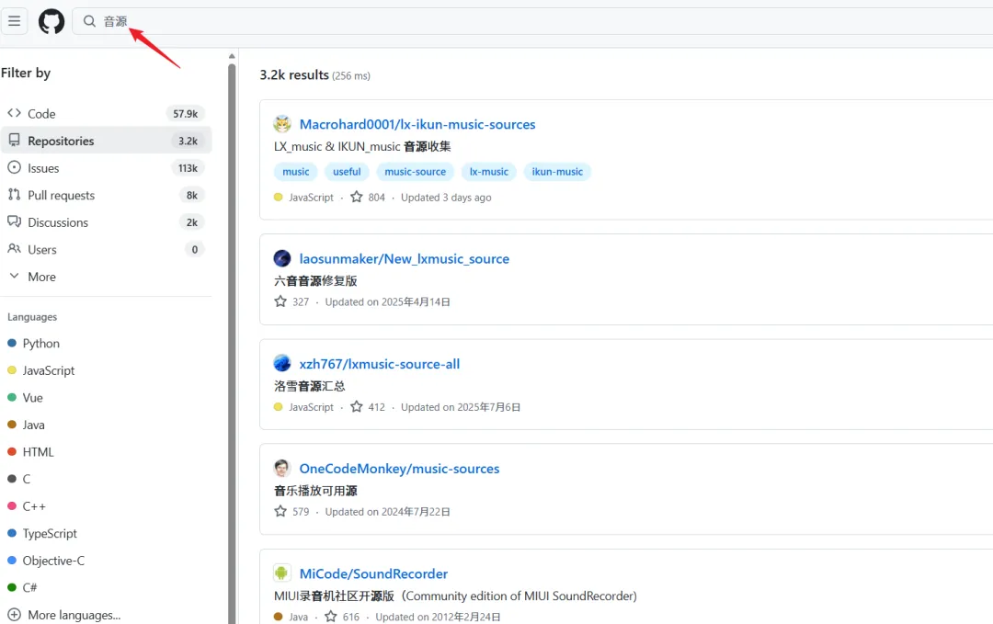Open OneCodeMonkey/music-sources repository
The height and width of the screenshot is (624, 993).
tap(400, 469)
